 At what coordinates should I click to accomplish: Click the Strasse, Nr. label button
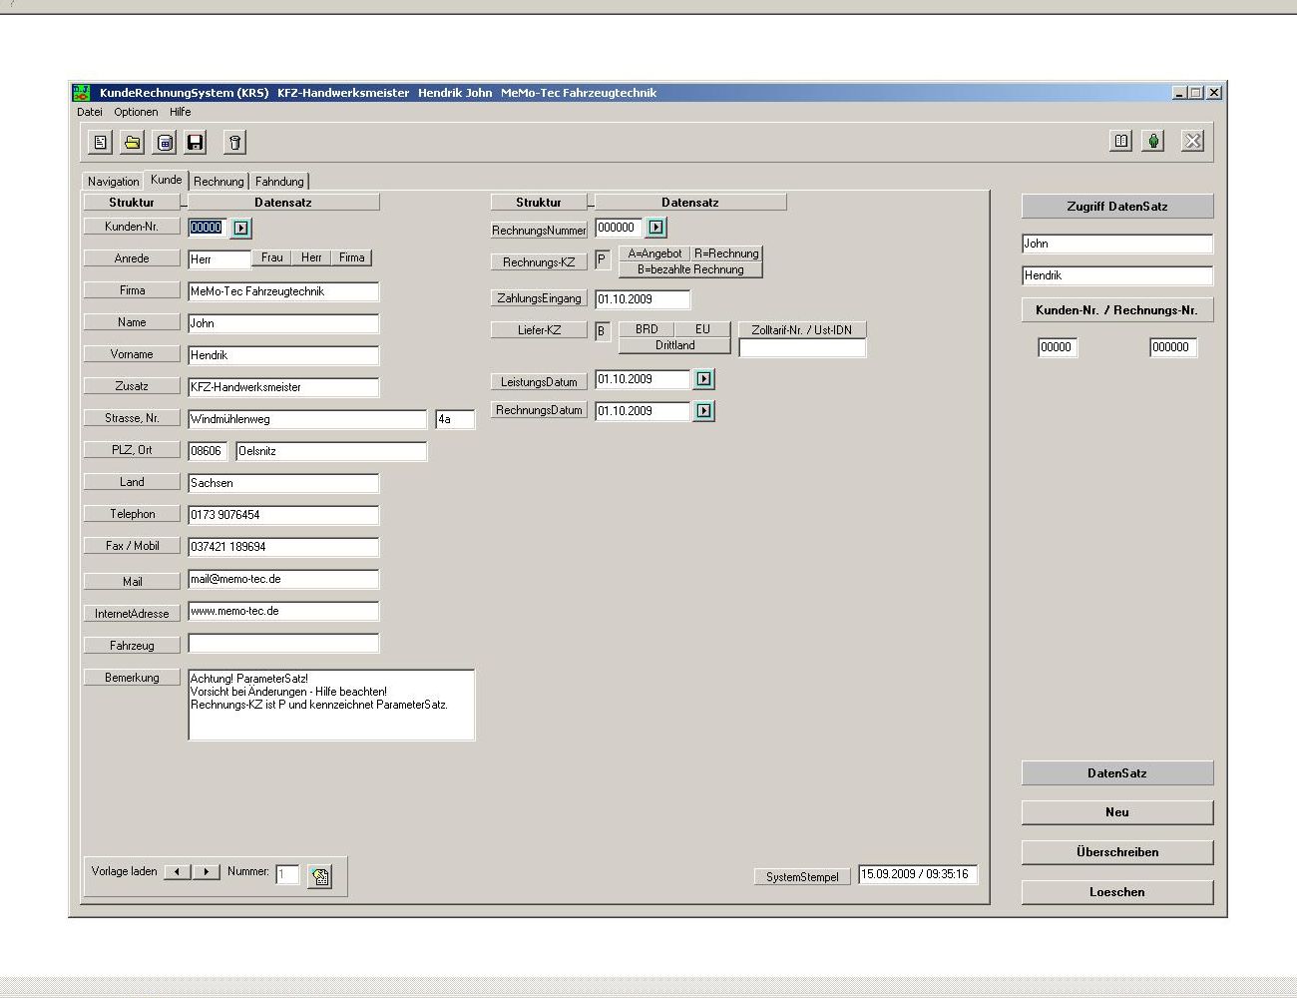pos(132,418)
